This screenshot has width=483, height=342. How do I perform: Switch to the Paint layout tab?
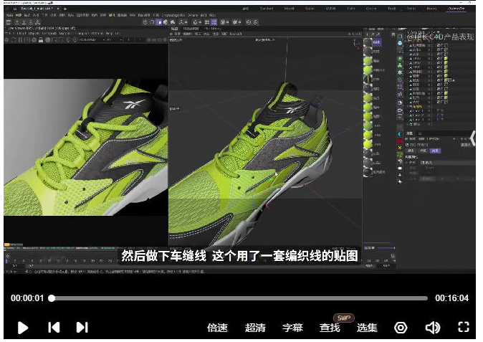click(351, 9)
